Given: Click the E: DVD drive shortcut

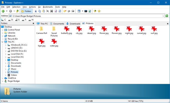Looking at the screenshot, I should point(17,20).
